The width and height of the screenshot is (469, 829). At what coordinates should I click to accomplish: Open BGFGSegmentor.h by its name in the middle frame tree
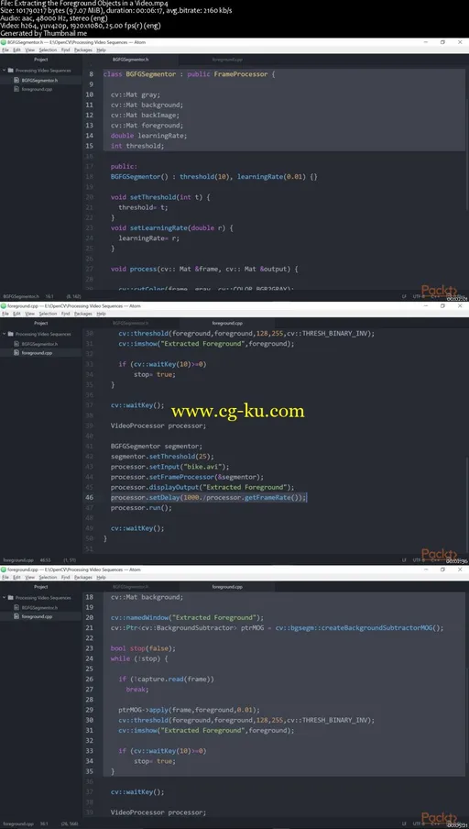[x=39, y=344]
